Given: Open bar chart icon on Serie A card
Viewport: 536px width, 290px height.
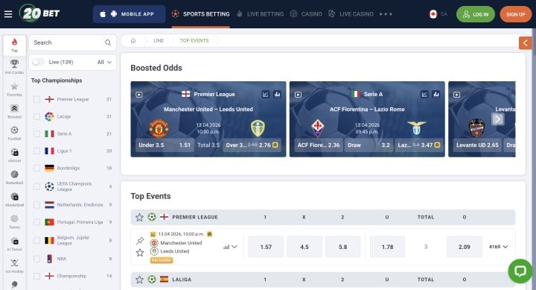Looking at the screenshot, I should click(x=436, y=94).
